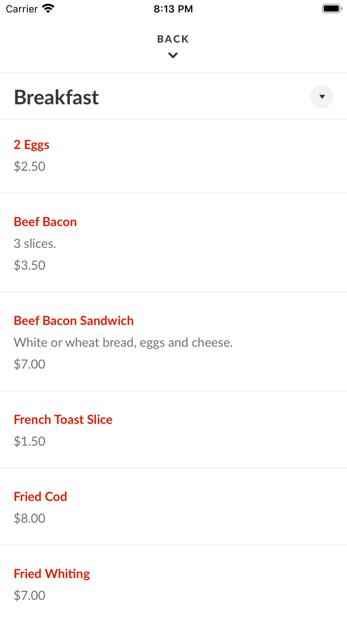Select the 2 Eggs menu item
The image size is (347, 617).
[32, 145]
